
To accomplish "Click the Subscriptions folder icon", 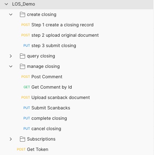I will tap(23, 139).
